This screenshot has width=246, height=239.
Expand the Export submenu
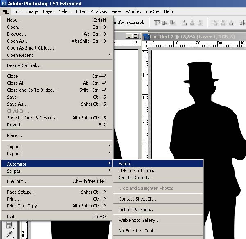tap(57, 153)
